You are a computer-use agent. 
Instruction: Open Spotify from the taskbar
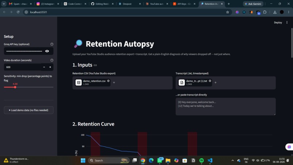201,161
